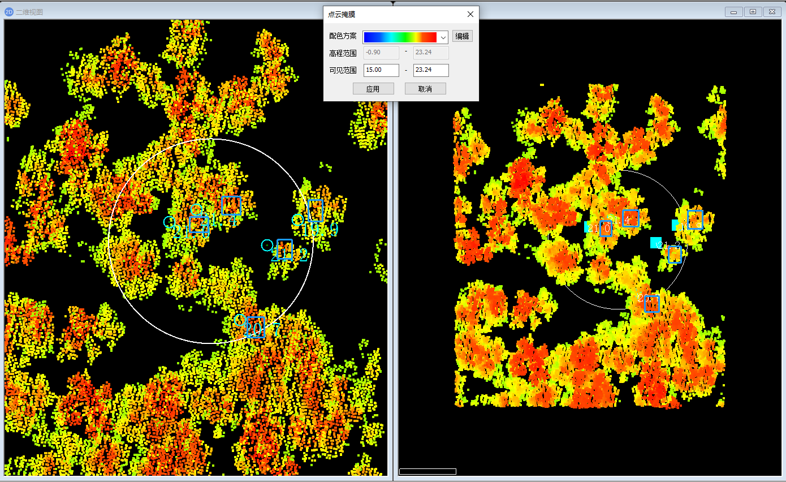Click the 高程范围 maximum field showing 23.24
786x482 pixels.
431,53
